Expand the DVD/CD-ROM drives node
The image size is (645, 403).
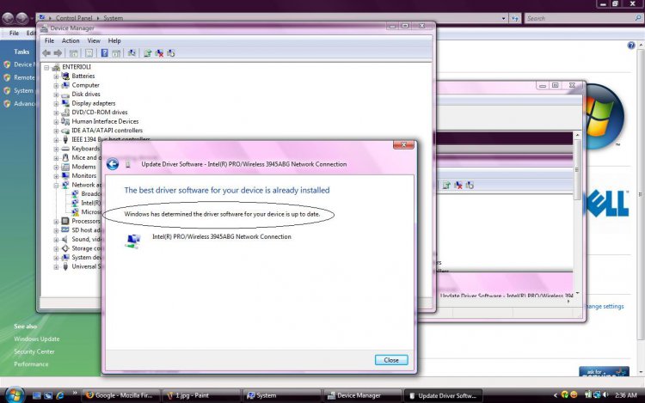[x=56, y=113]
